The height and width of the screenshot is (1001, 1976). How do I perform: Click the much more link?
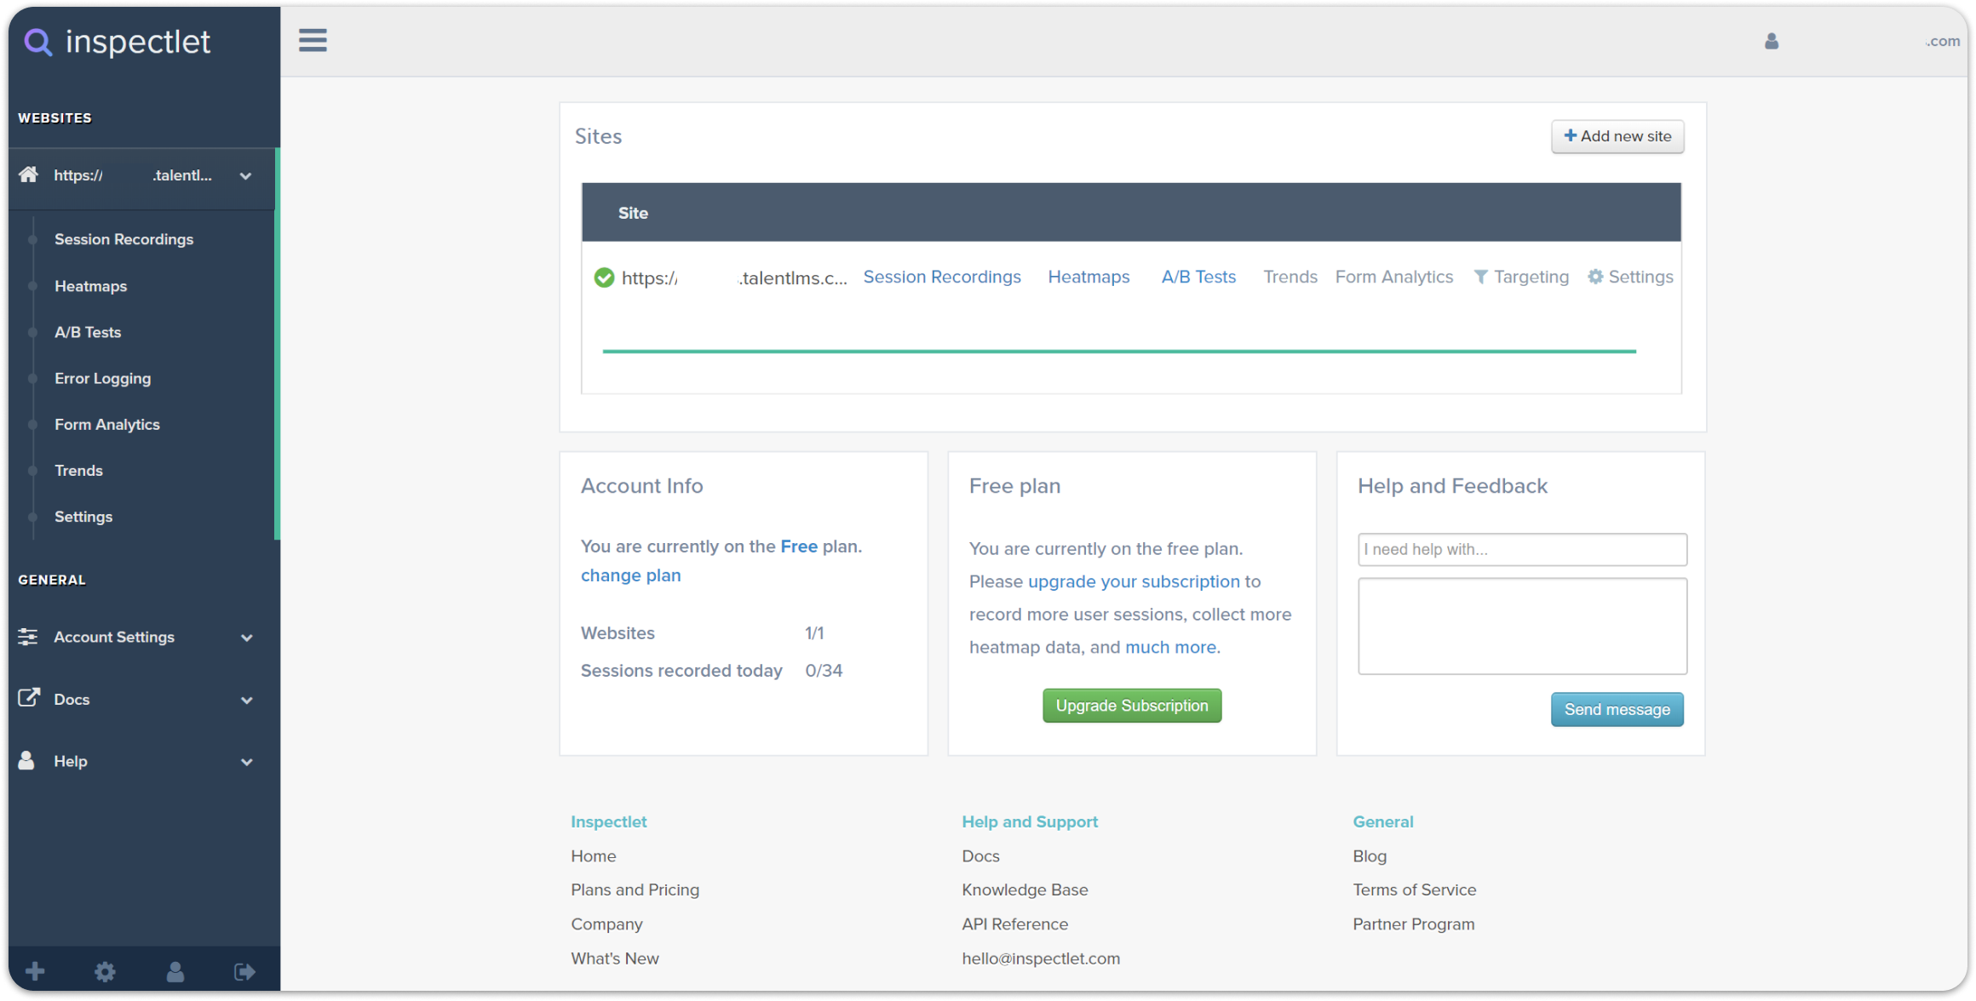coord(1170,647)
